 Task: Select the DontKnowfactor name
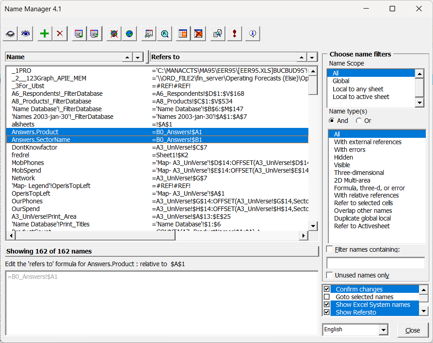157,147
